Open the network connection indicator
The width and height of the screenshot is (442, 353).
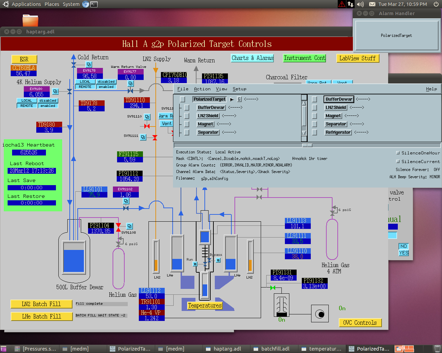point(350,4)
